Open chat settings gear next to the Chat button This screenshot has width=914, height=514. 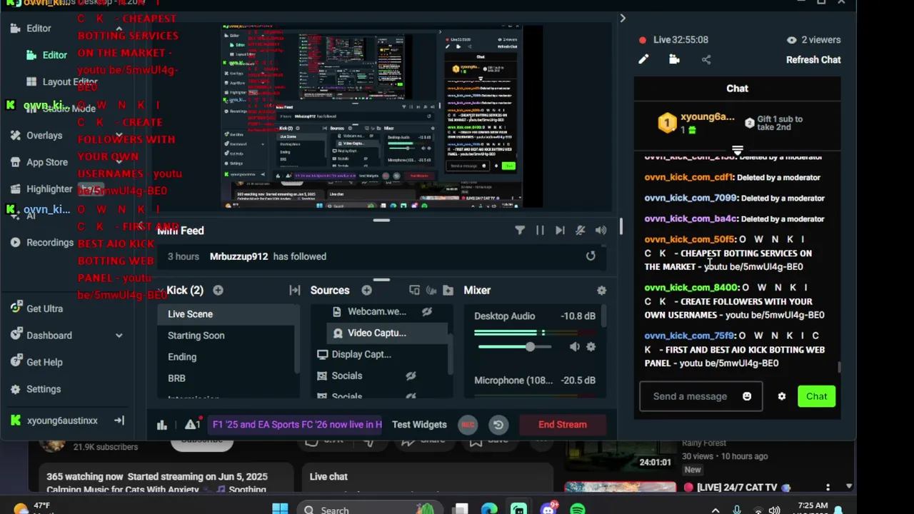(782, 396)
